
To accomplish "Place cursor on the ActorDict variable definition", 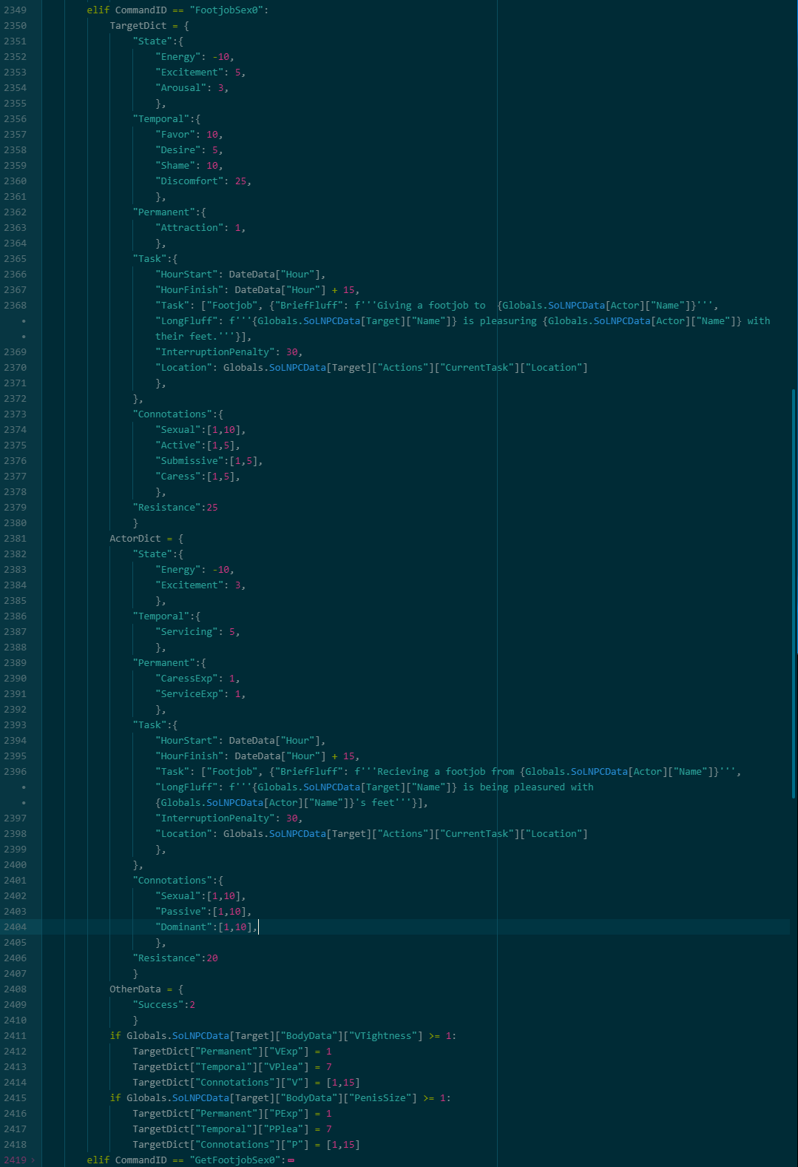I will (135, 539).
